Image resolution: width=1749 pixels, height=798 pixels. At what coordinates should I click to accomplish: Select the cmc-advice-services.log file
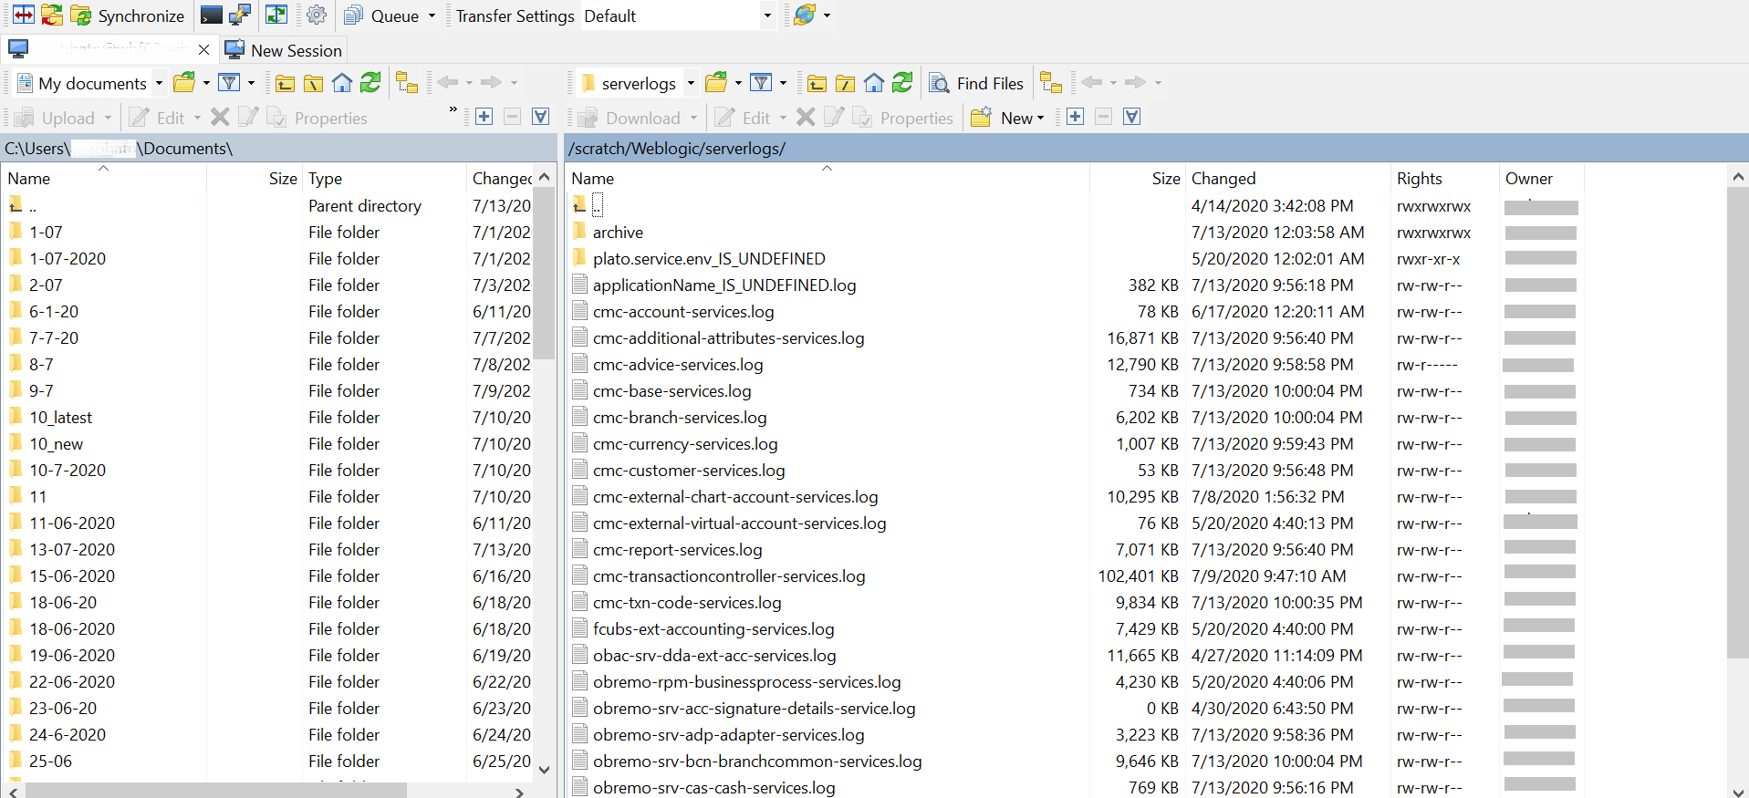click(x=678, y=365)
